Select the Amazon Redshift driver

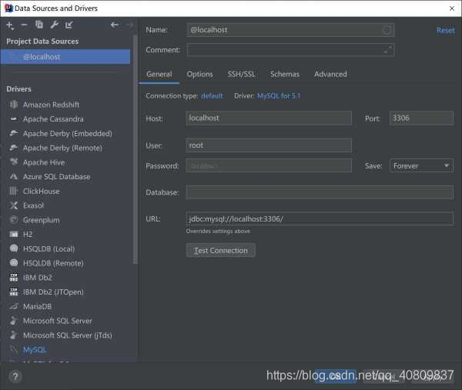click(x=51, y=105)
